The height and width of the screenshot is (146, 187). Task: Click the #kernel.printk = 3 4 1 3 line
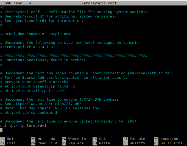[27, 47]
